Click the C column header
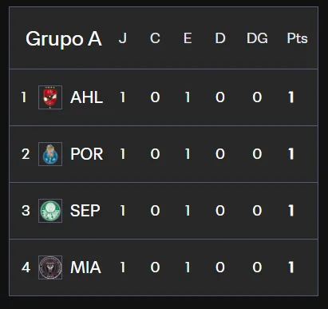This screenshot has height=309, width=328. click(155, 38)
